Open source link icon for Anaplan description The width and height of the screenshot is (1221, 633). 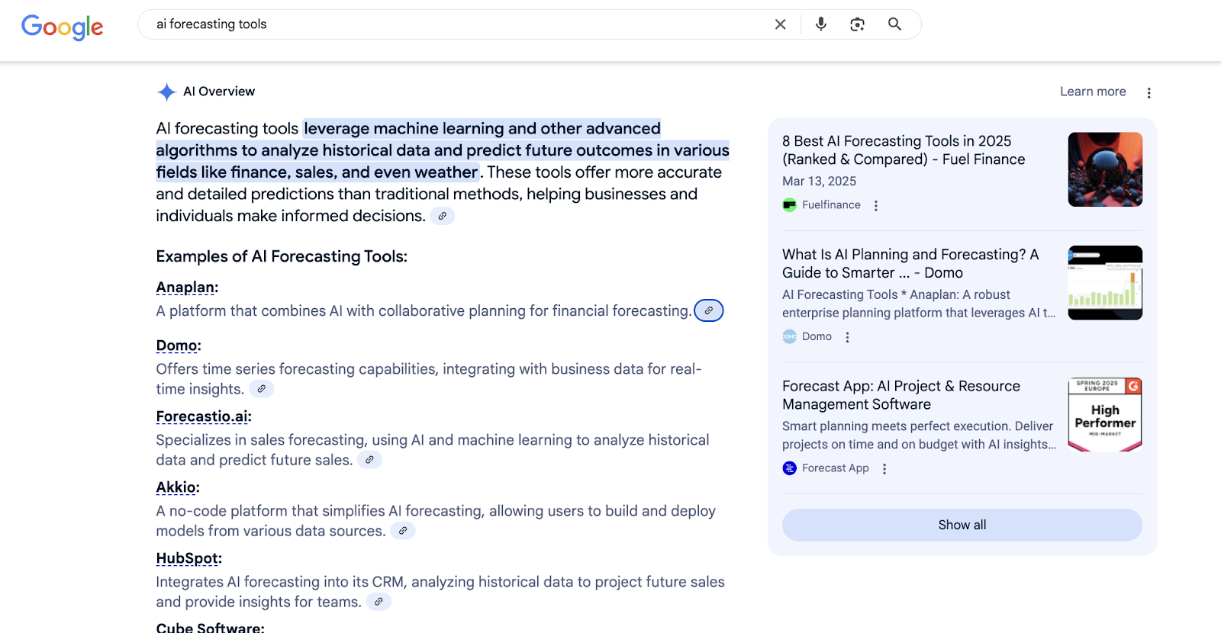coord(709,310)
